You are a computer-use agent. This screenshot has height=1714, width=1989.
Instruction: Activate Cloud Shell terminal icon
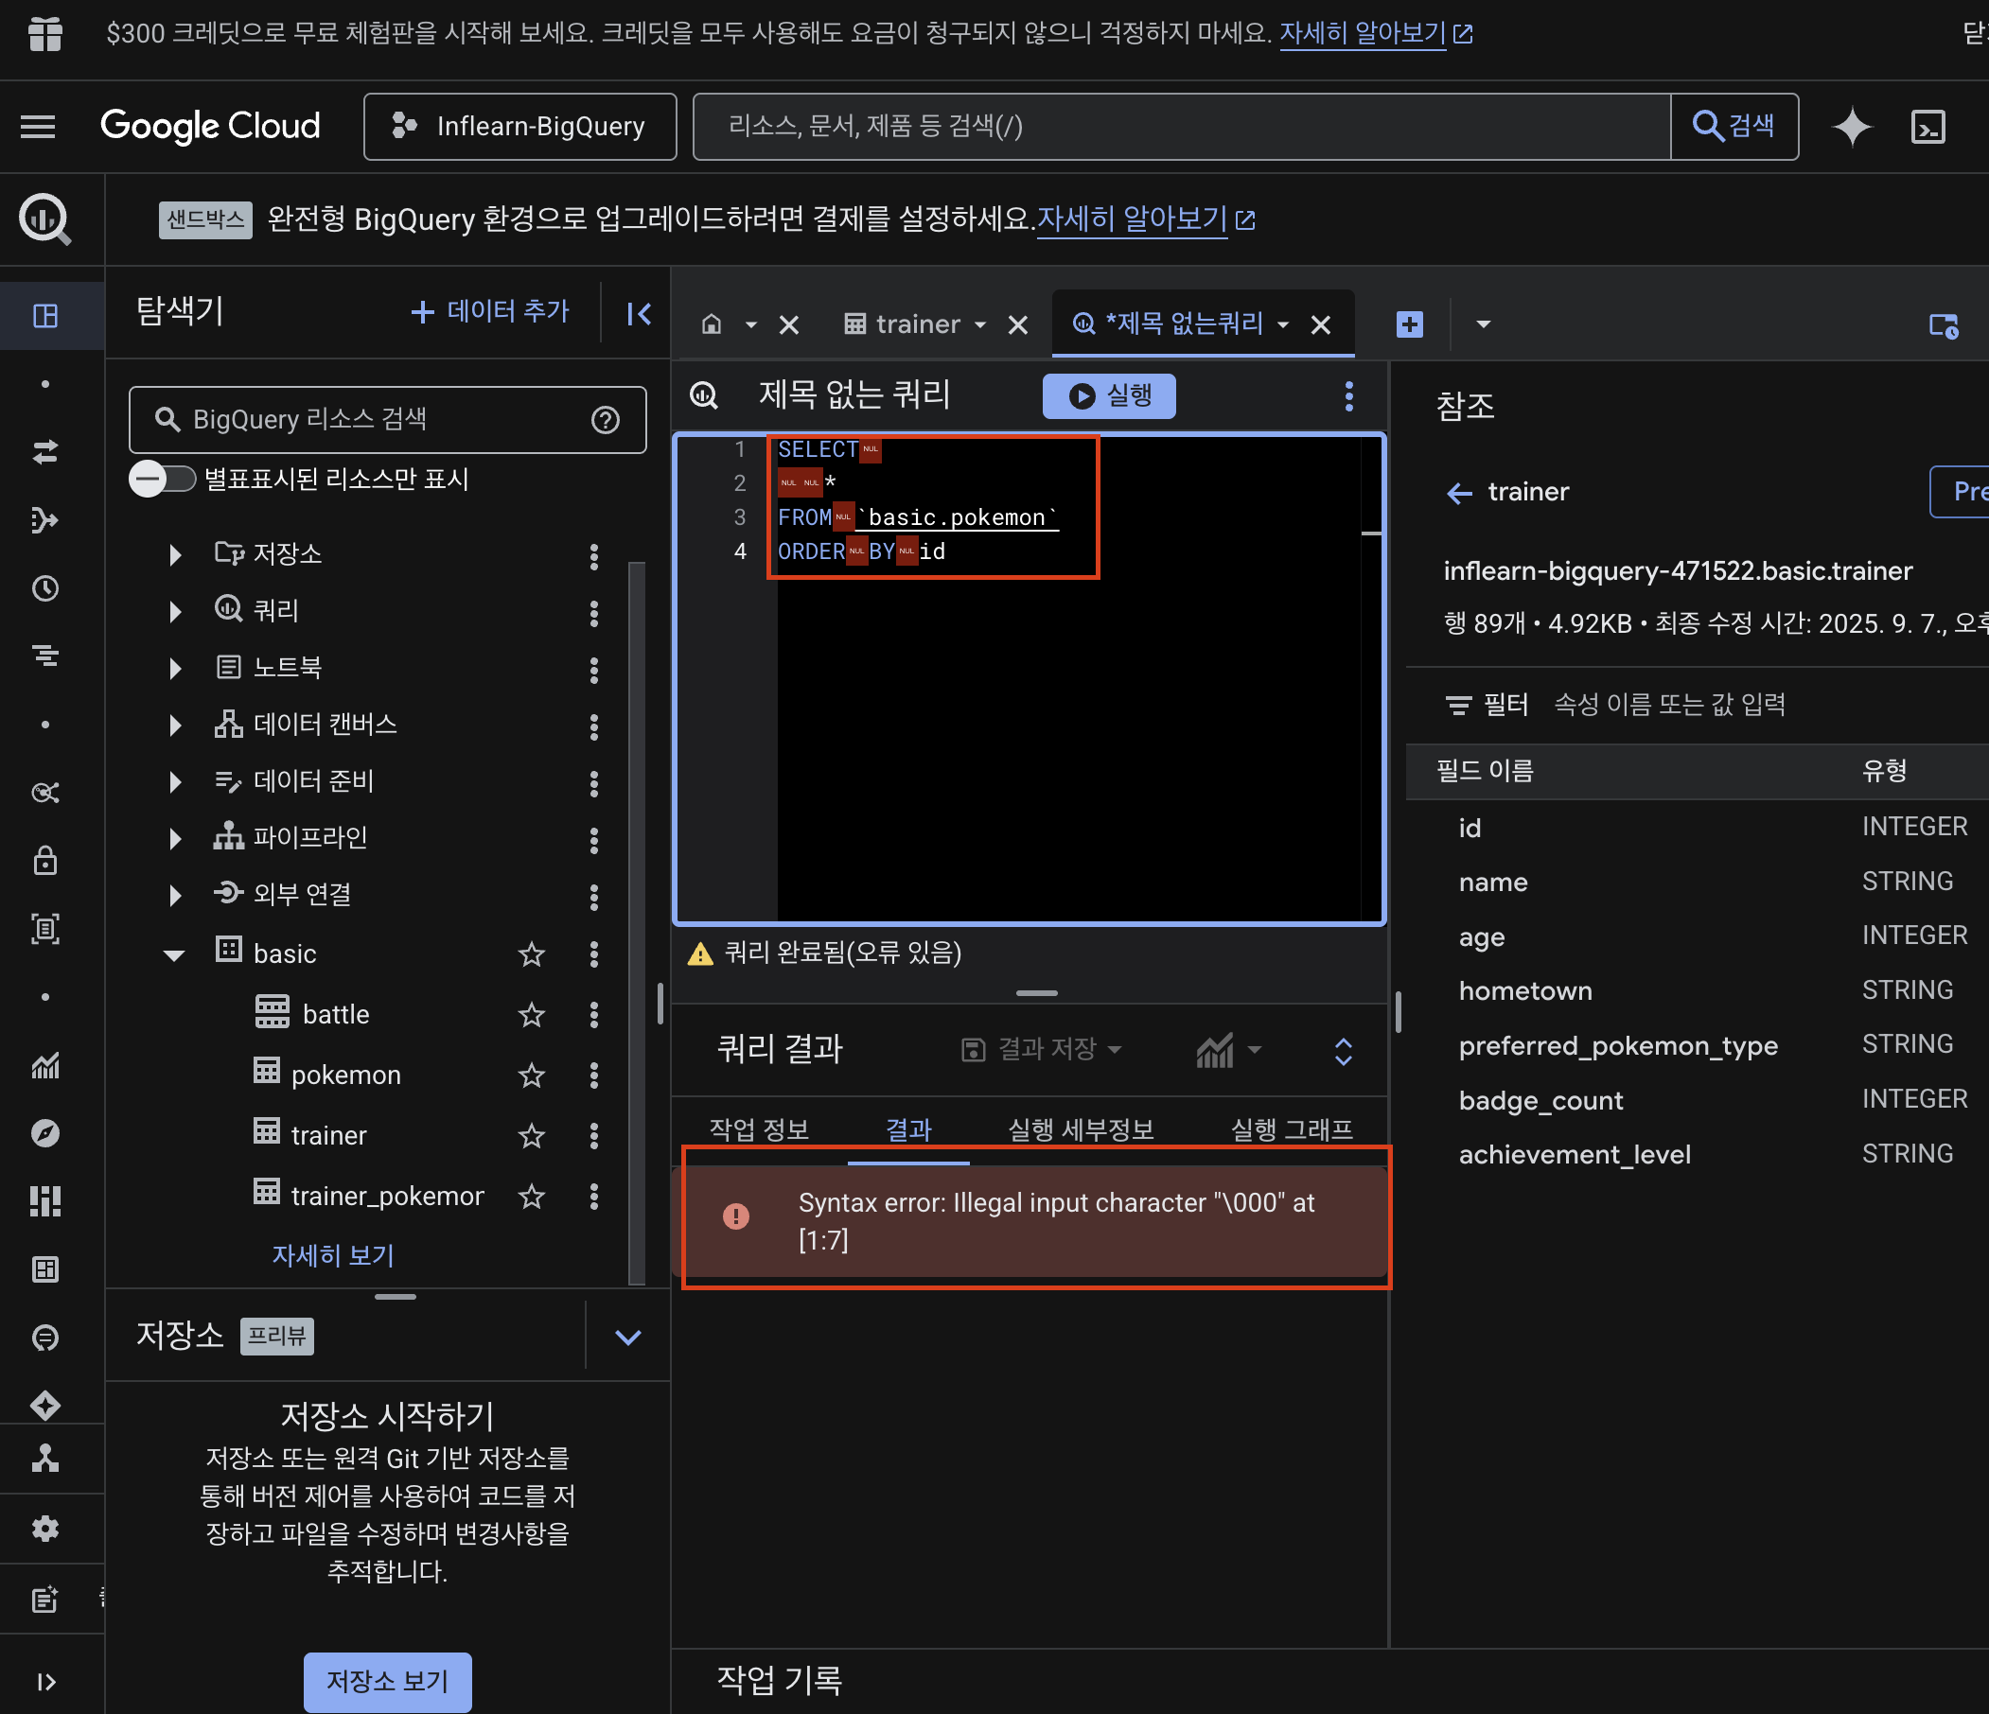tap(1927, 127)
